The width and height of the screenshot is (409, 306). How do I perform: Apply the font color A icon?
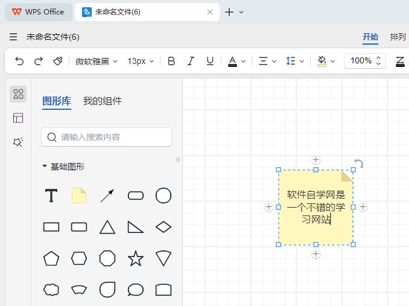point(232,62)
